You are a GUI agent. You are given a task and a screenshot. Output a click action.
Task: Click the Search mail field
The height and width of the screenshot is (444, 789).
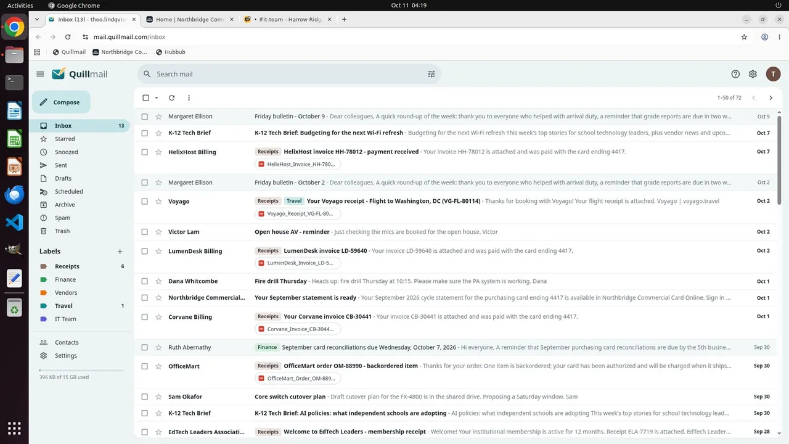(290, 74)
